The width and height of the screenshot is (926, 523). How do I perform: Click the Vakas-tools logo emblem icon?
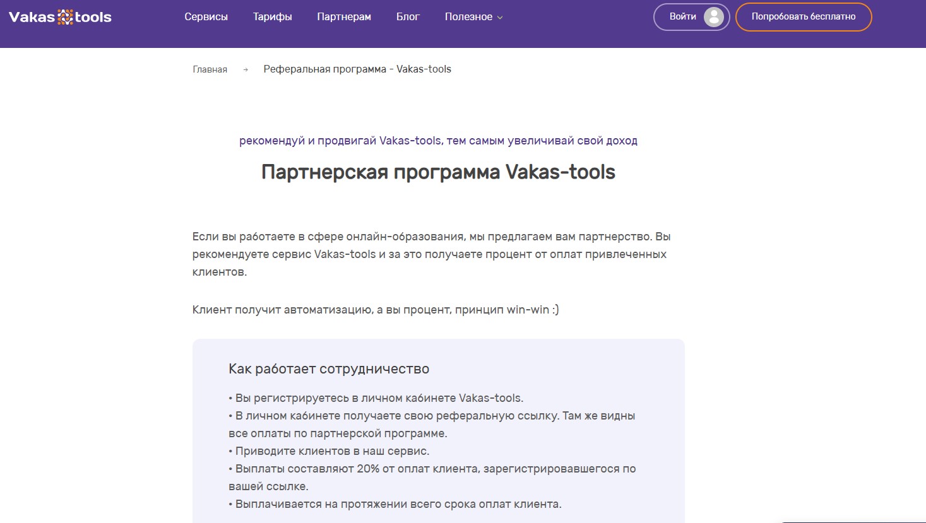(65, 17)
